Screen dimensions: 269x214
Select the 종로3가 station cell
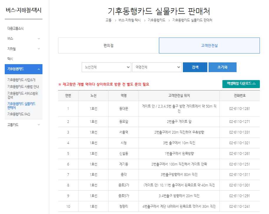[124, 185]
